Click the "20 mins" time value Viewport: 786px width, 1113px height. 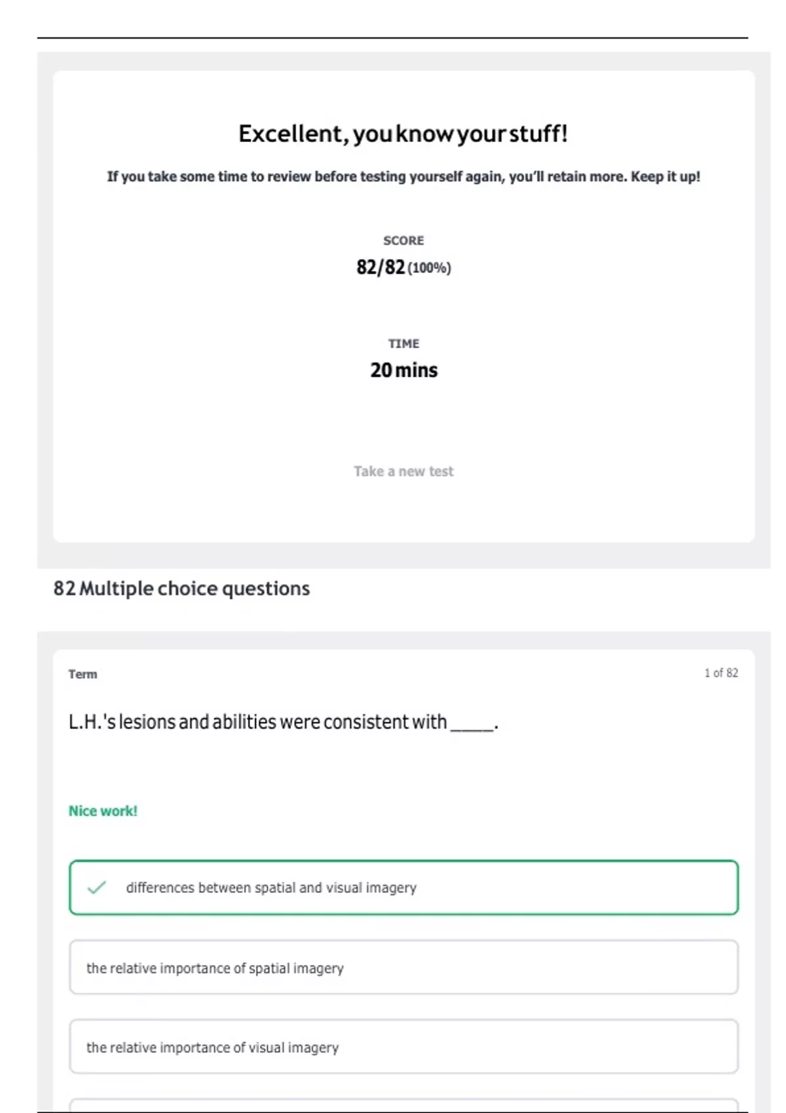tap(403, 371)
